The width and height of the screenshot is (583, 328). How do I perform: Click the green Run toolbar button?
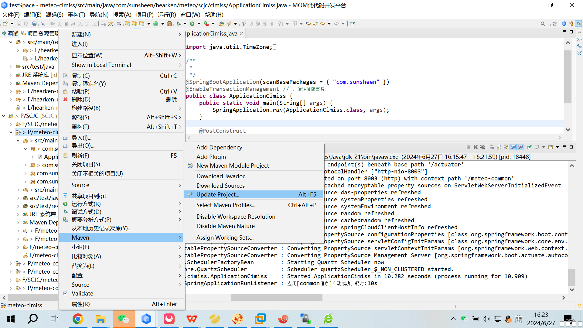(192, 24)
